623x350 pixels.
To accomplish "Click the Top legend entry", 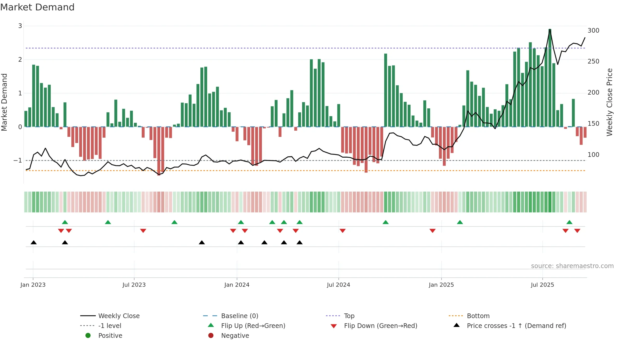I will pos(340,316).
